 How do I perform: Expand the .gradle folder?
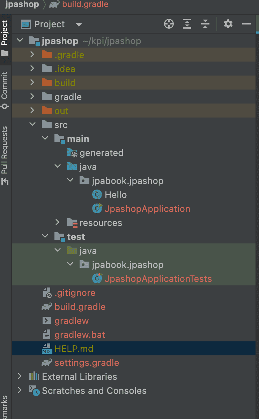[32, 55]
